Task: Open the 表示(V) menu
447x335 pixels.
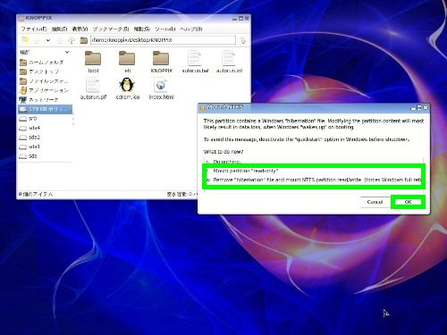Action: pyautogui.click(x=80, y=29)
